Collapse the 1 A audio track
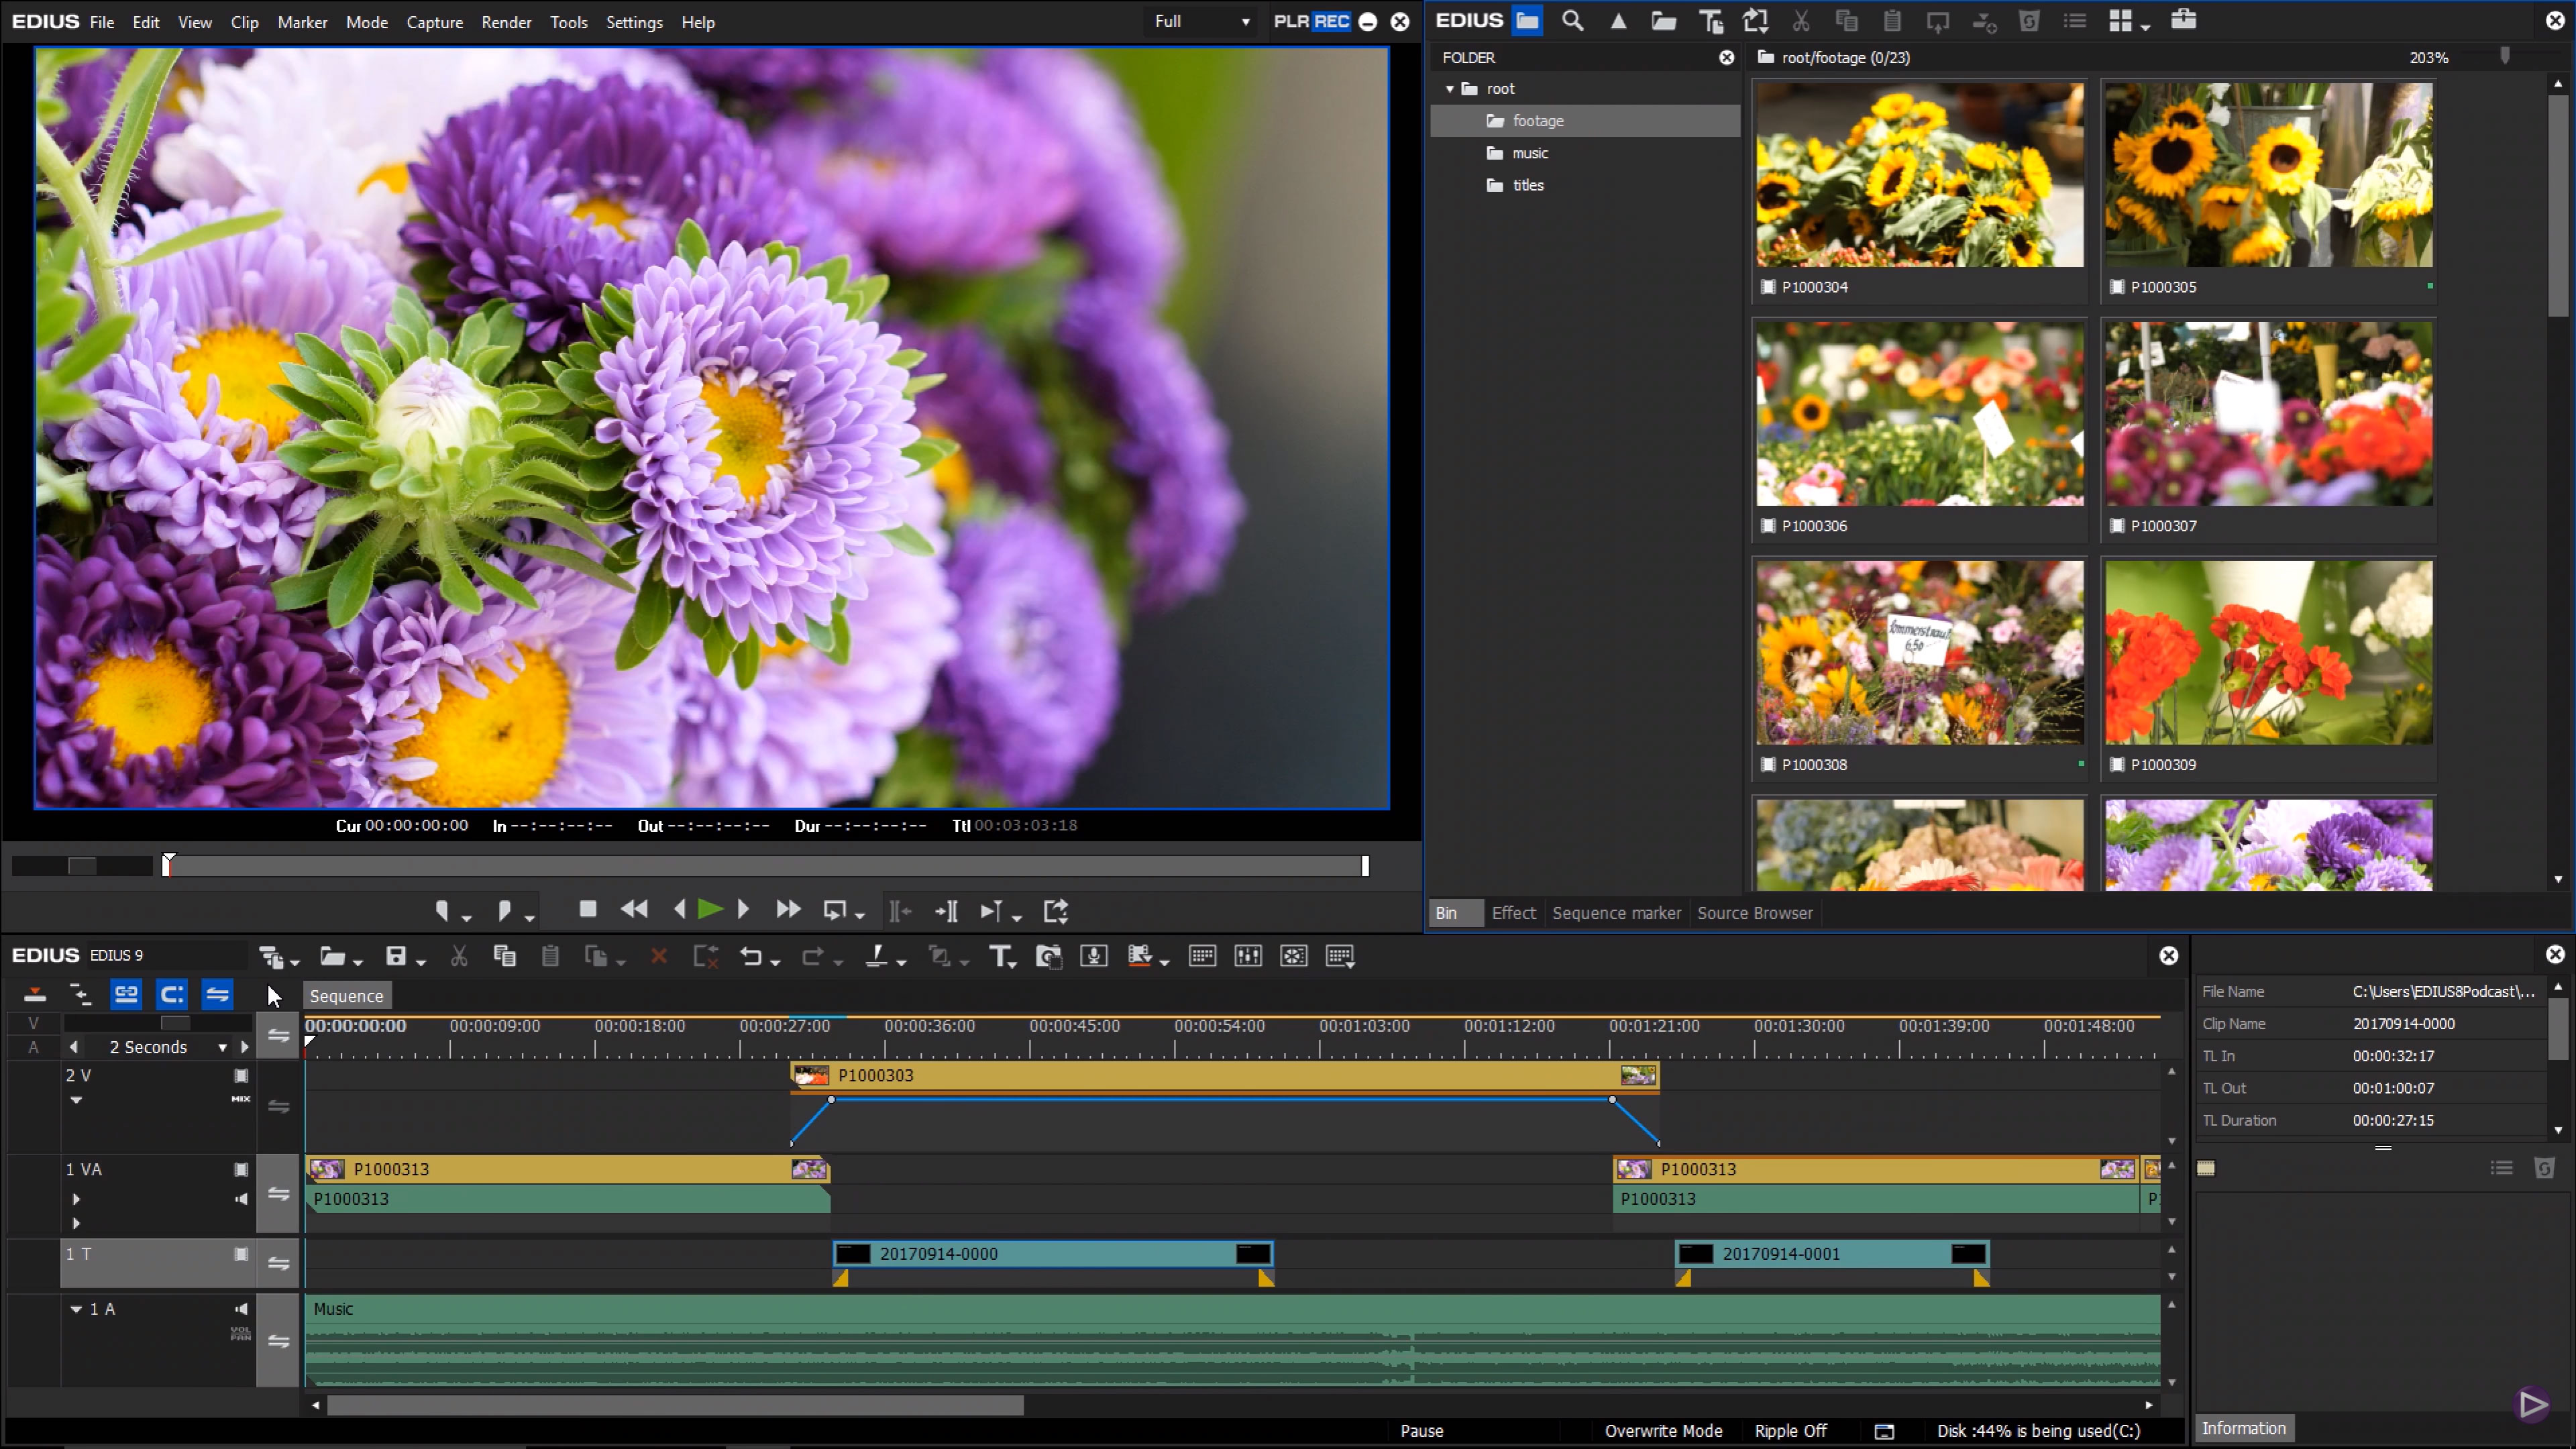This screenshot has width=2576, height=1449. click(76, 1309)
